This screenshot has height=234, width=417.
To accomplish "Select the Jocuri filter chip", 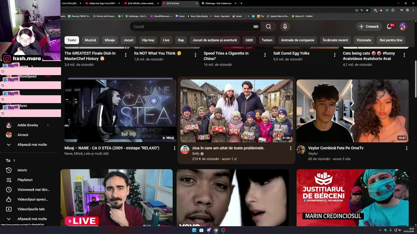I will point(128,40).
